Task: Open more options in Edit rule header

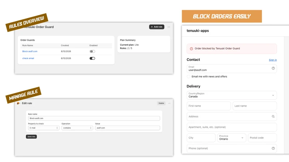Action: [x=169, y=103]
